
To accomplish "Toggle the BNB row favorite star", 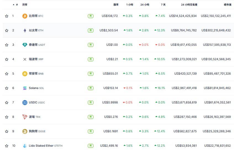I will (7, 74).
